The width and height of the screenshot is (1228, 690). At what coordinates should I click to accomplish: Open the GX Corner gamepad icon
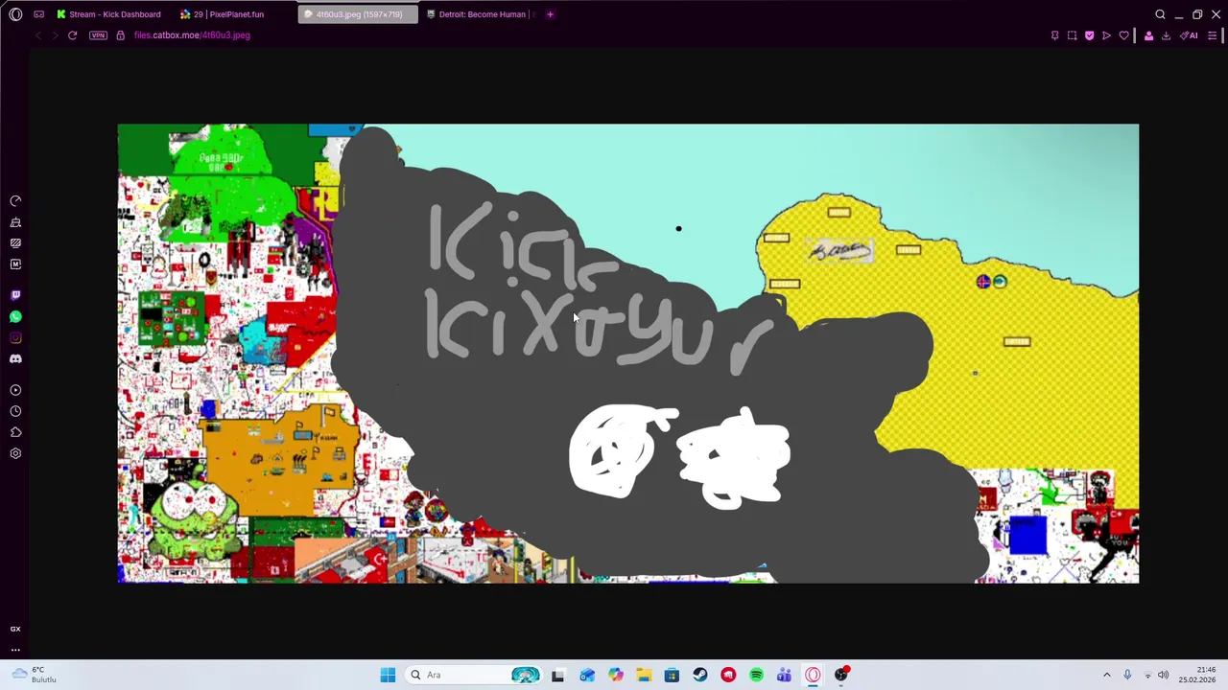[39, 14]
